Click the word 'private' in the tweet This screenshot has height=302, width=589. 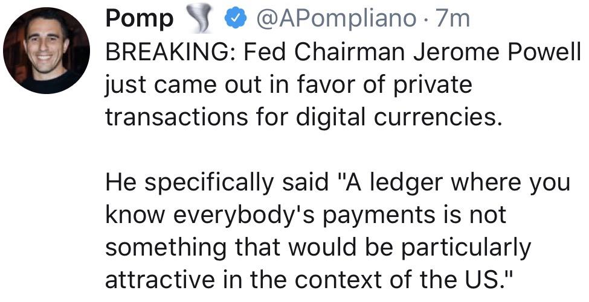pos(432,84)
